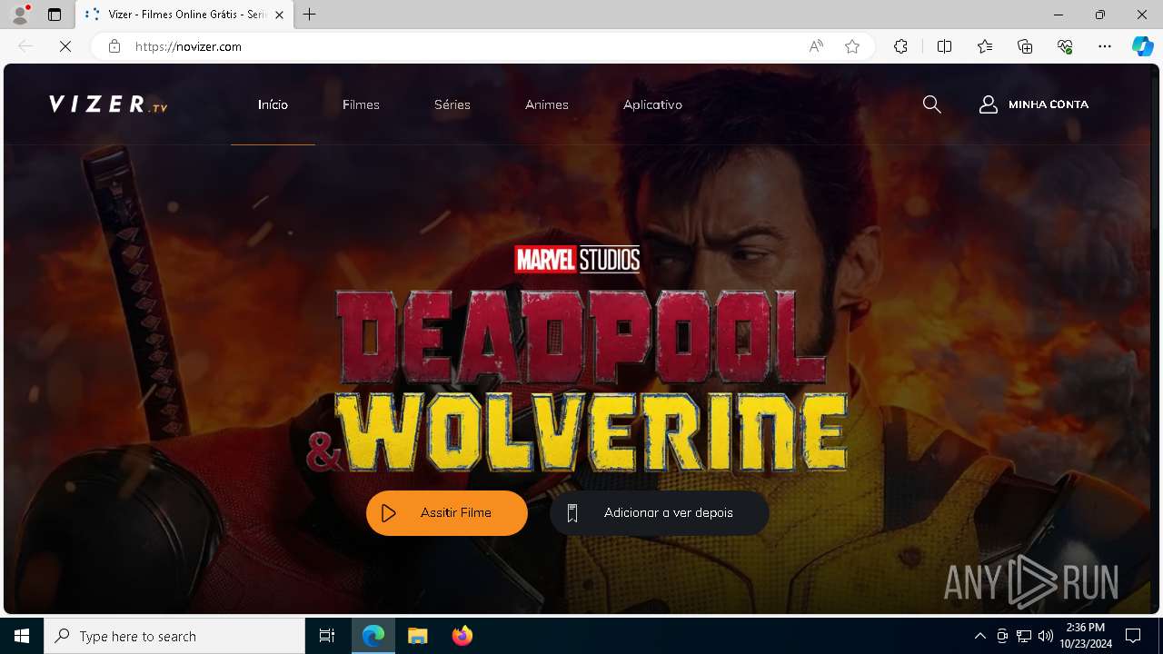Click the bookmark icon in Adicionar a ver depois
Image resolution: width=1163 pixels, height=654 pixels.
point(572,513)
